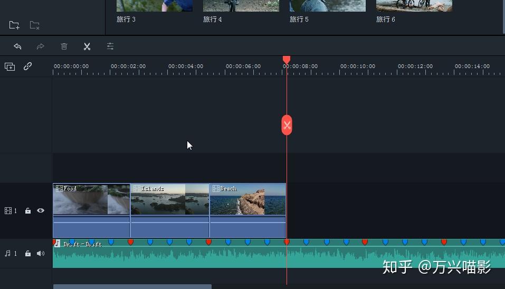
Task: Click the ruler at 00:00:02:00
Action: (x=128, y=66)
